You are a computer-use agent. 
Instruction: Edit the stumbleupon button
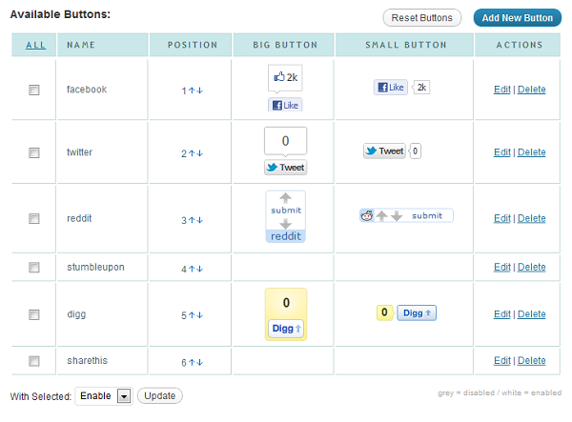pyautogui.click(x=502, y=267)
